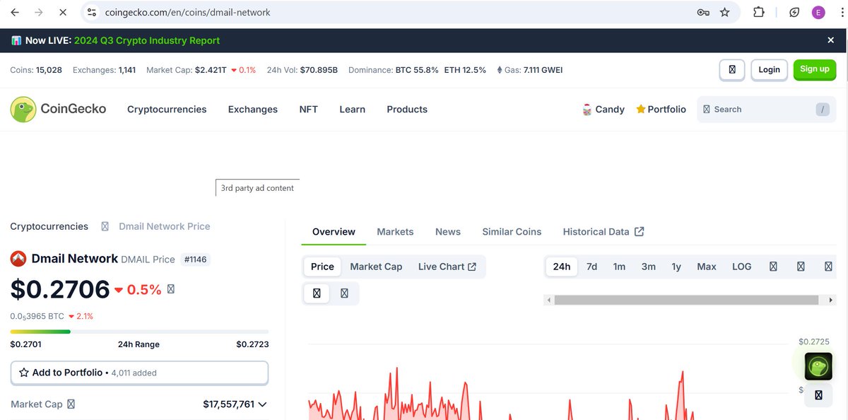The image size is (848, 420).
Task: Select the second chart-type icon below Price
Action: (344, 293)
